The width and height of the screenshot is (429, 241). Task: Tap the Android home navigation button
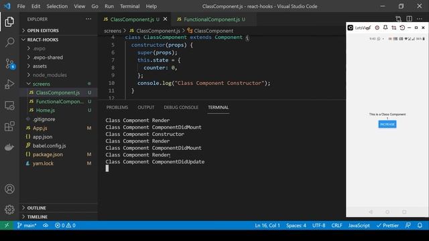pyautogui.click(x=387, y=212)
